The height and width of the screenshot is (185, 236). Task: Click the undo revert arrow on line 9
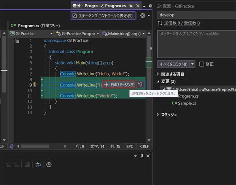(x=140, y=85)
